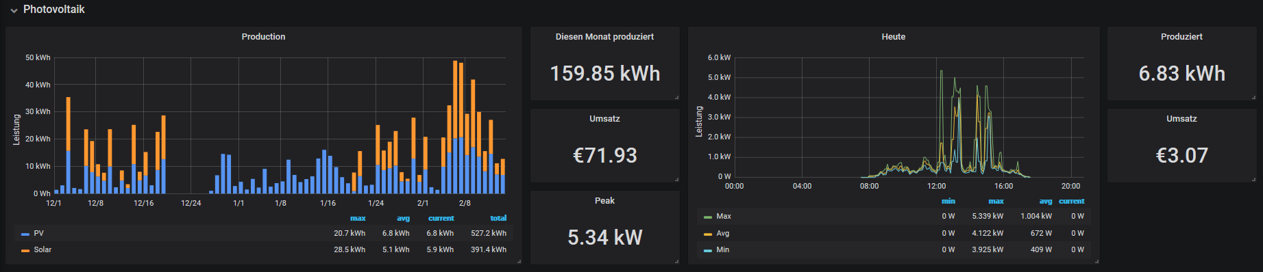
Task: Open the Diesen Monat produziert panel title
Action: [x=604, y=37]
